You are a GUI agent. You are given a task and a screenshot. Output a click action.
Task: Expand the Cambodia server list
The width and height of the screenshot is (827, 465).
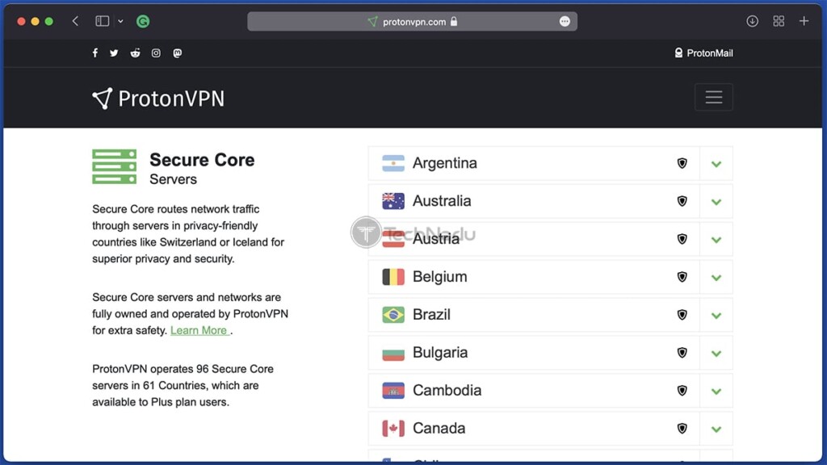pos(716,392)
